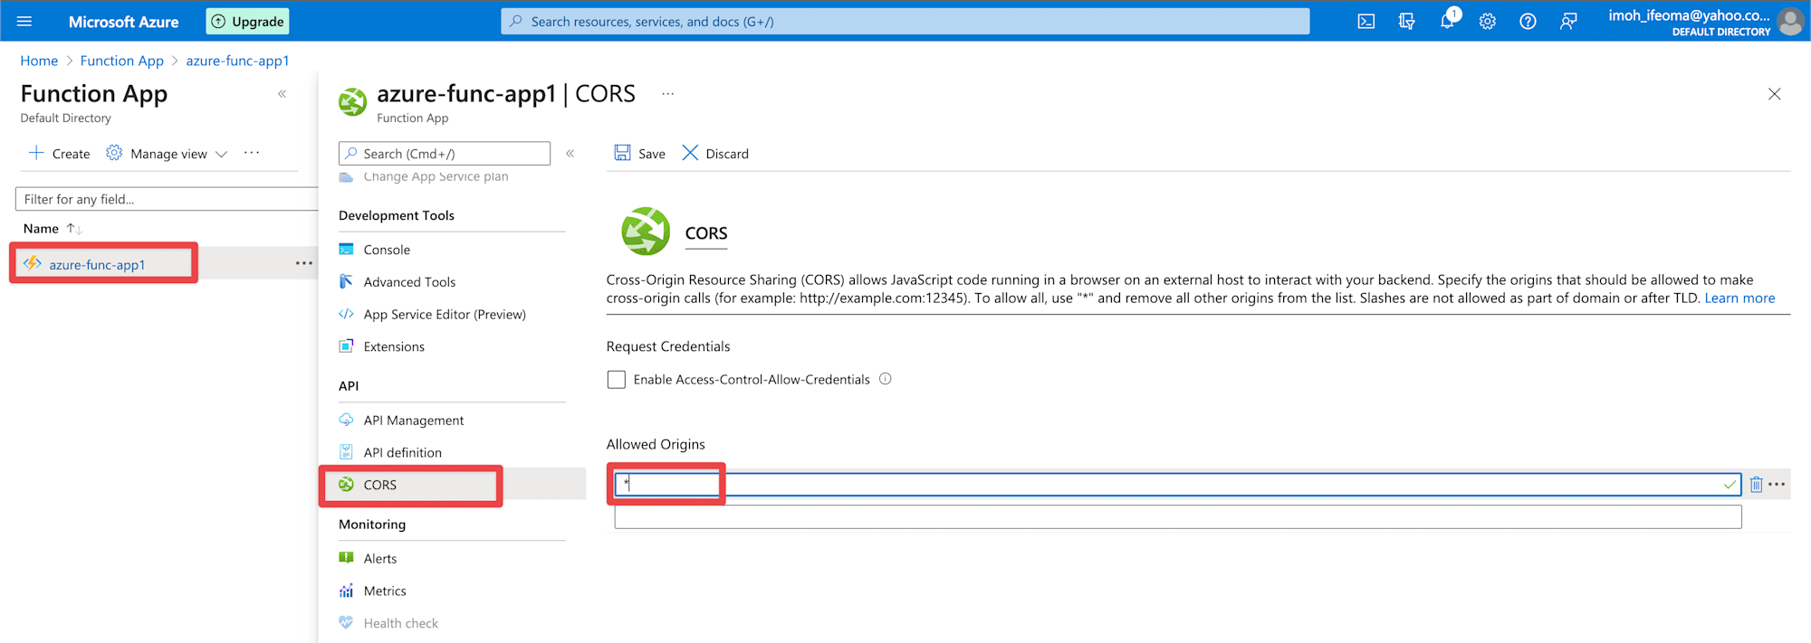Viewport: 1811px width, 643px height.
Task: Open Console under Development Tools
Action: click(387, 250)
